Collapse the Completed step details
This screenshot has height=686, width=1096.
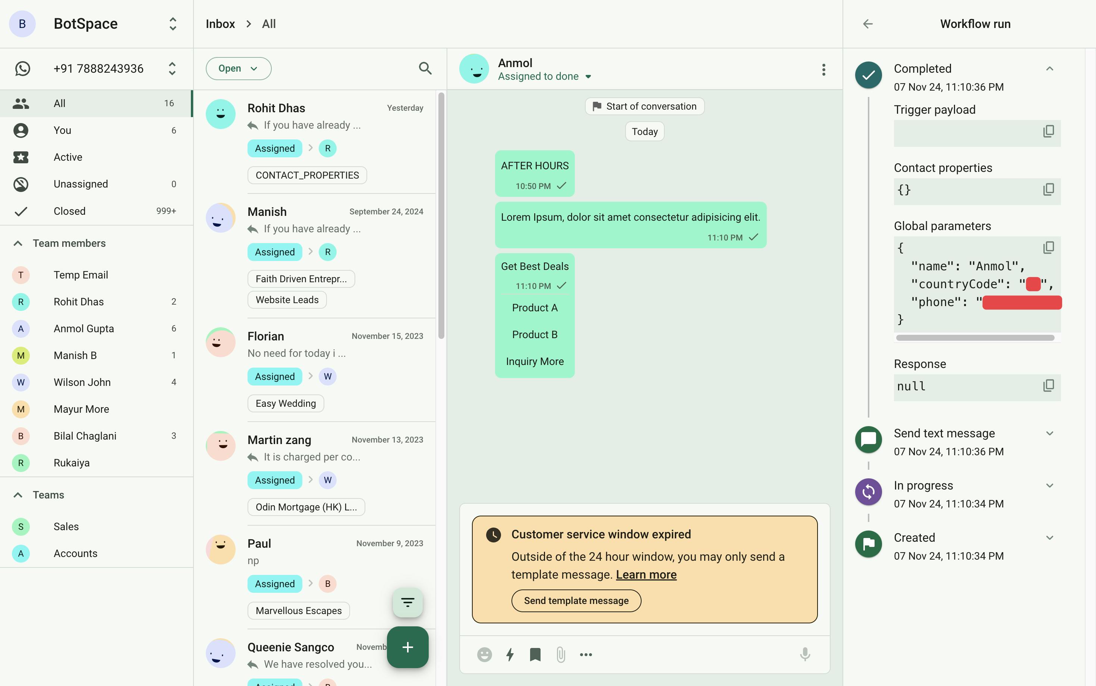tap(1049, 69)
